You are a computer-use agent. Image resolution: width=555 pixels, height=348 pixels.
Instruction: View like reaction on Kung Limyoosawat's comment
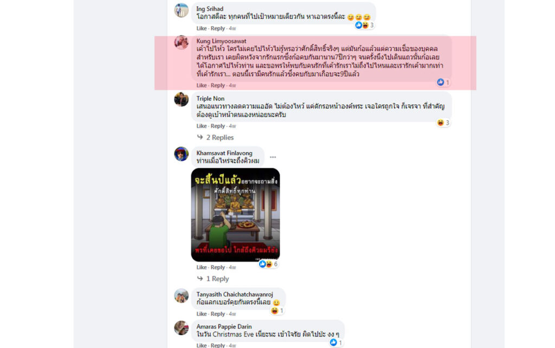coord(443,82)
